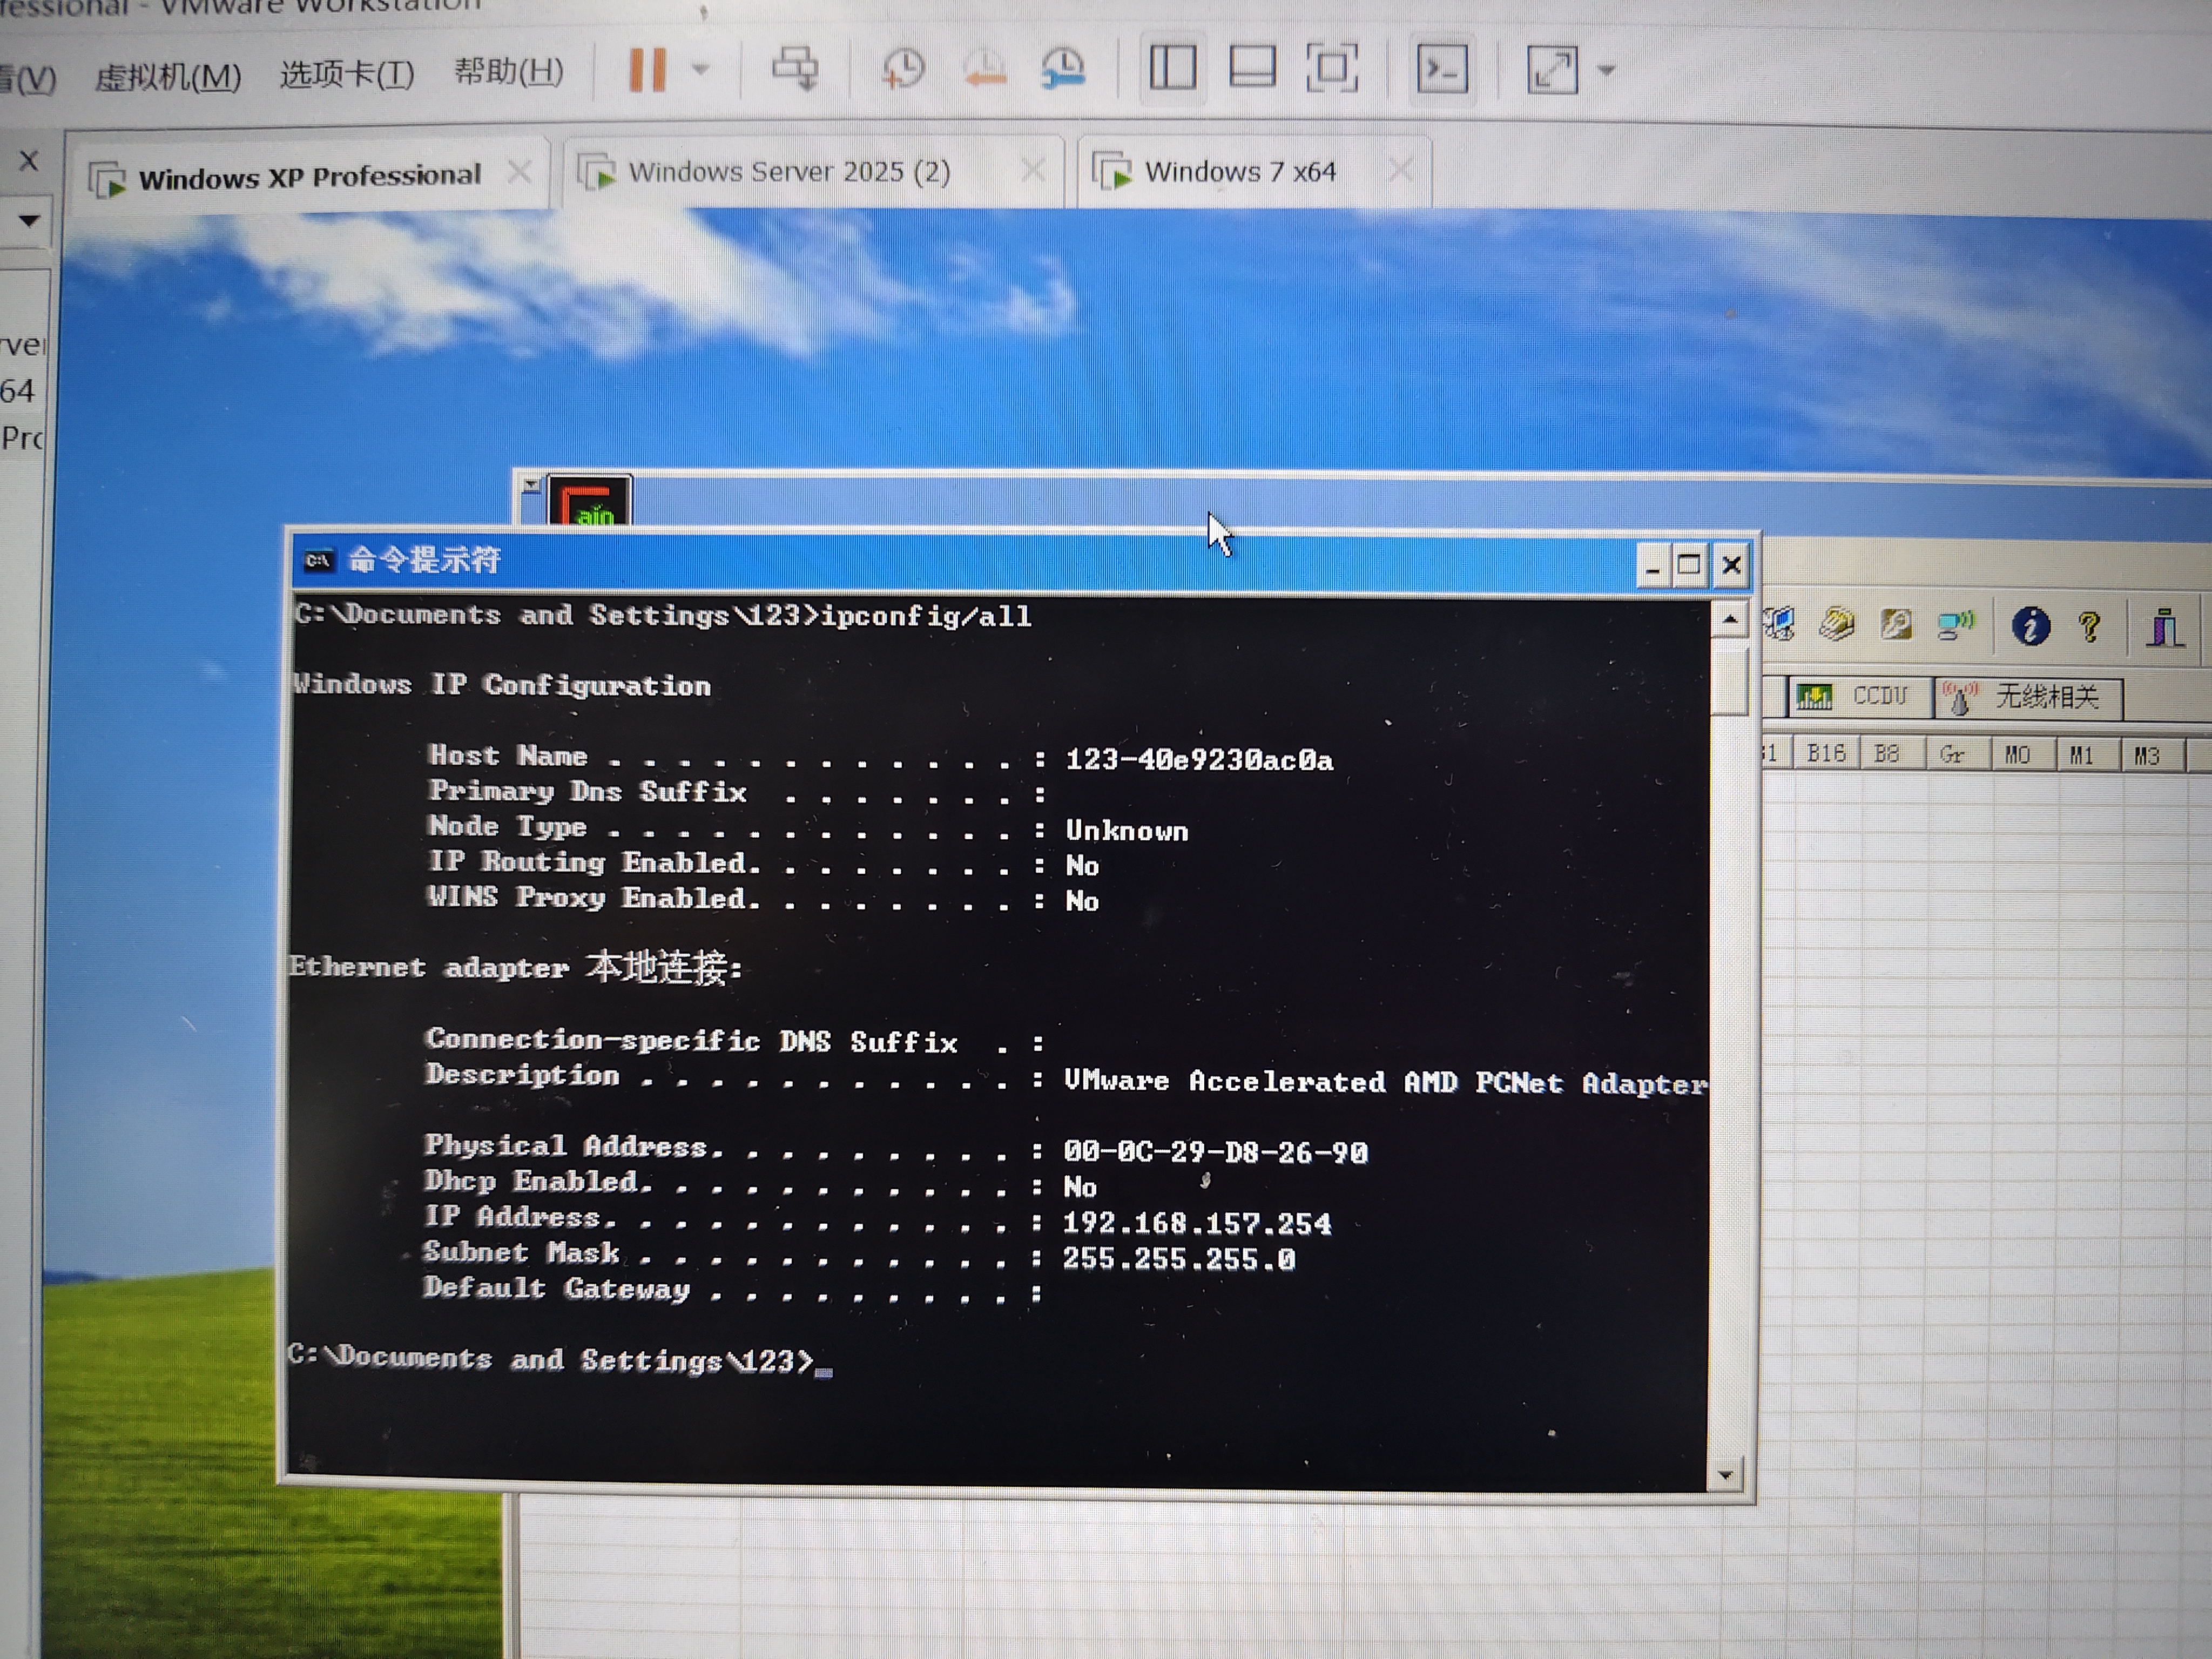Toggle the library sidebar view
The image size is (2212, 1659).
(x=1172, y=69)
